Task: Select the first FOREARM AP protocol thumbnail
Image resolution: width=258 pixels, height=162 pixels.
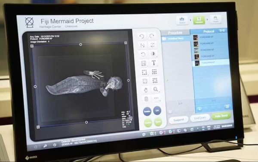Action: [196, 37]
